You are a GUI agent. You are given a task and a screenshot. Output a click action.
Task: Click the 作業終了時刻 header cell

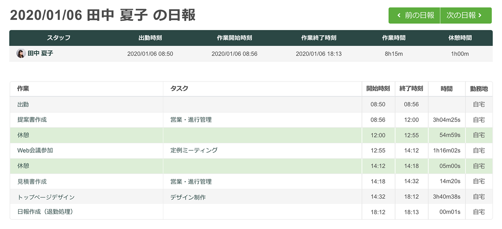318,38
